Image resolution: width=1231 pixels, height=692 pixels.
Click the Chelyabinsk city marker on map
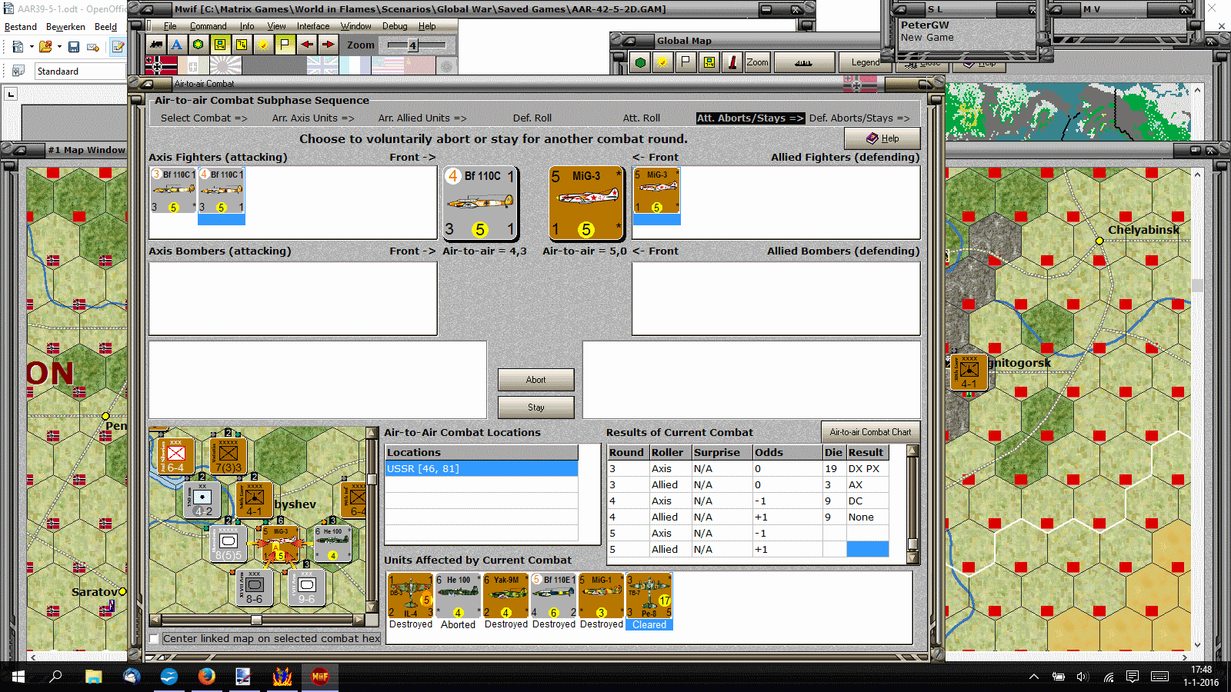[x=1099, y=241]
